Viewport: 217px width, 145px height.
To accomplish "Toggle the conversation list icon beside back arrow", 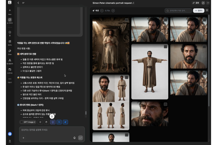I will click(23, 3).
